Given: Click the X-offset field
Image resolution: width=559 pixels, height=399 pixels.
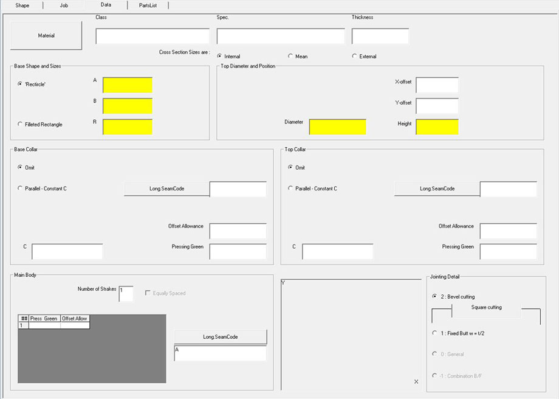Looking at the screenshot, I should (x=437, y=85).
